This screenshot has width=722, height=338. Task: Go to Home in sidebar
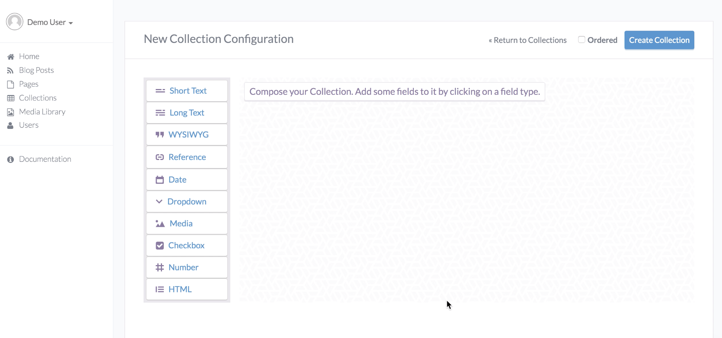29,56
